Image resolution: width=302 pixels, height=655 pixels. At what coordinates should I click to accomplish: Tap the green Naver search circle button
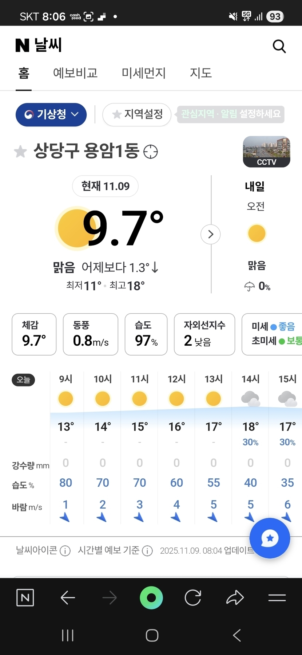(x=151, y=598)
